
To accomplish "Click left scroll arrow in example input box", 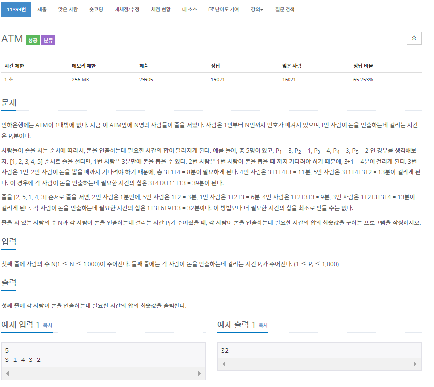I will pyautogui.click(x=8, y=373).
